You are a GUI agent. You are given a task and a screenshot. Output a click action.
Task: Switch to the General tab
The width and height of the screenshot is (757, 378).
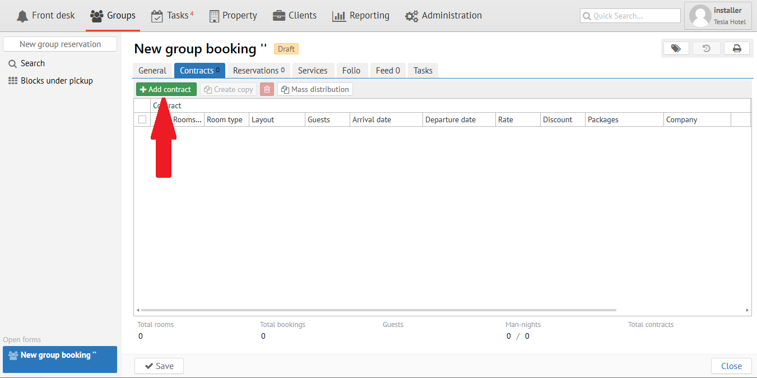(152, 71)
